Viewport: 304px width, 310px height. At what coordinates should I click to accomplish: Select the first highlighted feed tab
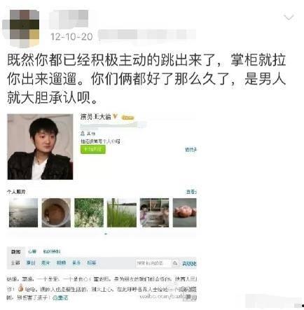[16, 252]
